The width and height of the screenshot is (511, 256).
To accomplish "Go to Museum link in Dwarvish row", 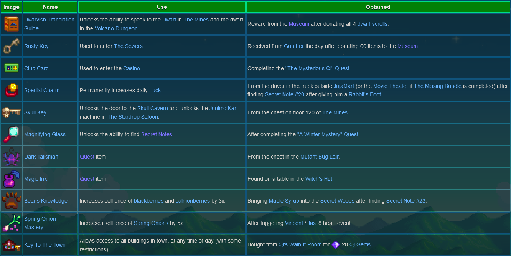I will 299,24.
